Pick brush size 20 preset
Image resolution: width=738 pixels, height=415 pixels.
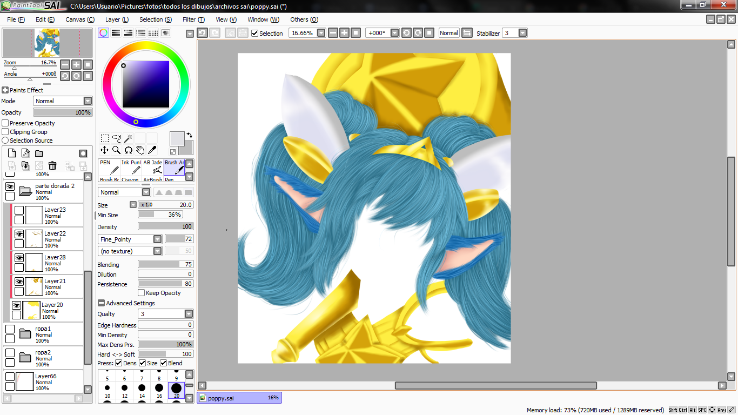[176, 390]
